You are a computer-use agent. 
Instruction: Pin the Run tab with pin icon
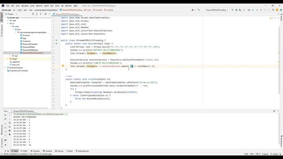point(5,145)
